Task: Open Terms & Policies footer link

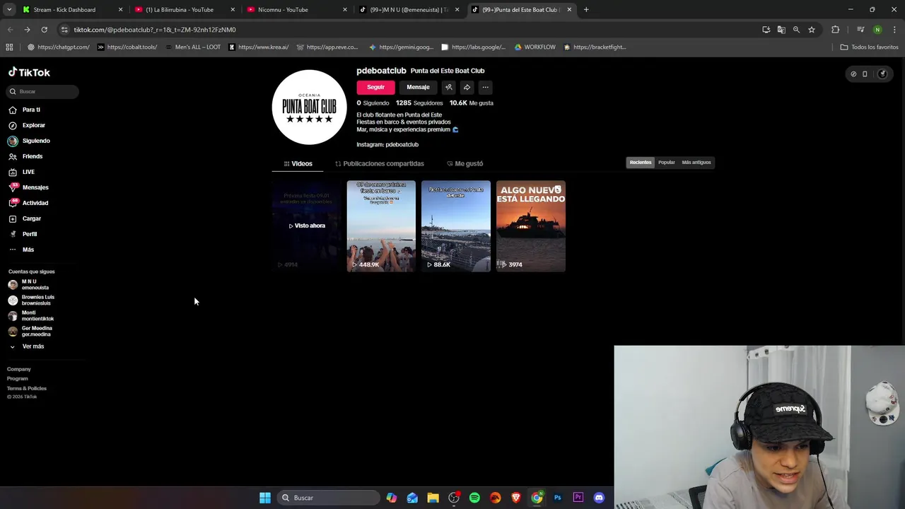Action: point(27,388)
